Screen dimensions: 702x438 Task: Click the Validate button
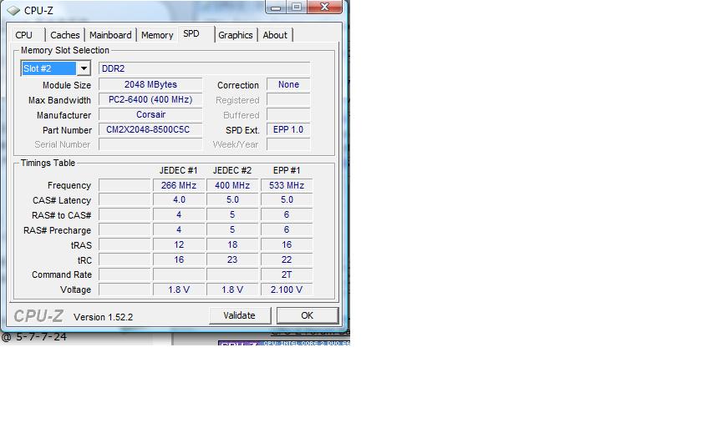pyautogui.click(x=240, y=315)
